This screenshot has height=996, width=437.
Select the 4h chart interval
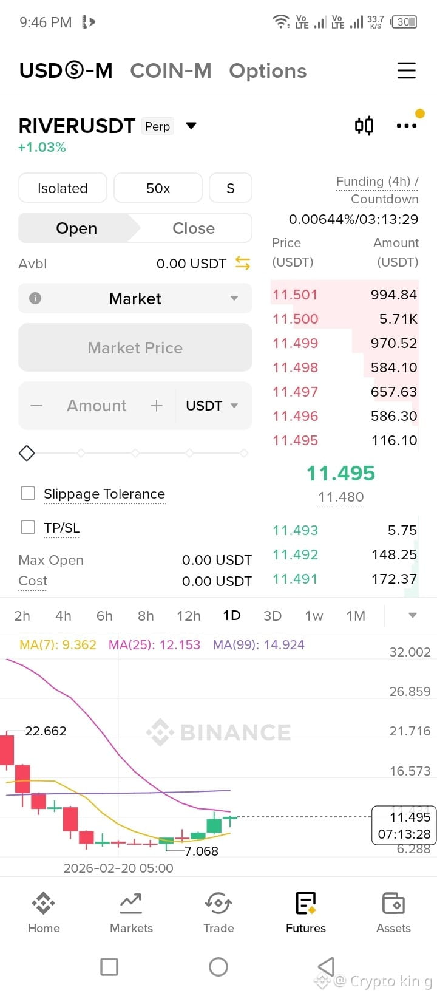[x=63, y=616]
